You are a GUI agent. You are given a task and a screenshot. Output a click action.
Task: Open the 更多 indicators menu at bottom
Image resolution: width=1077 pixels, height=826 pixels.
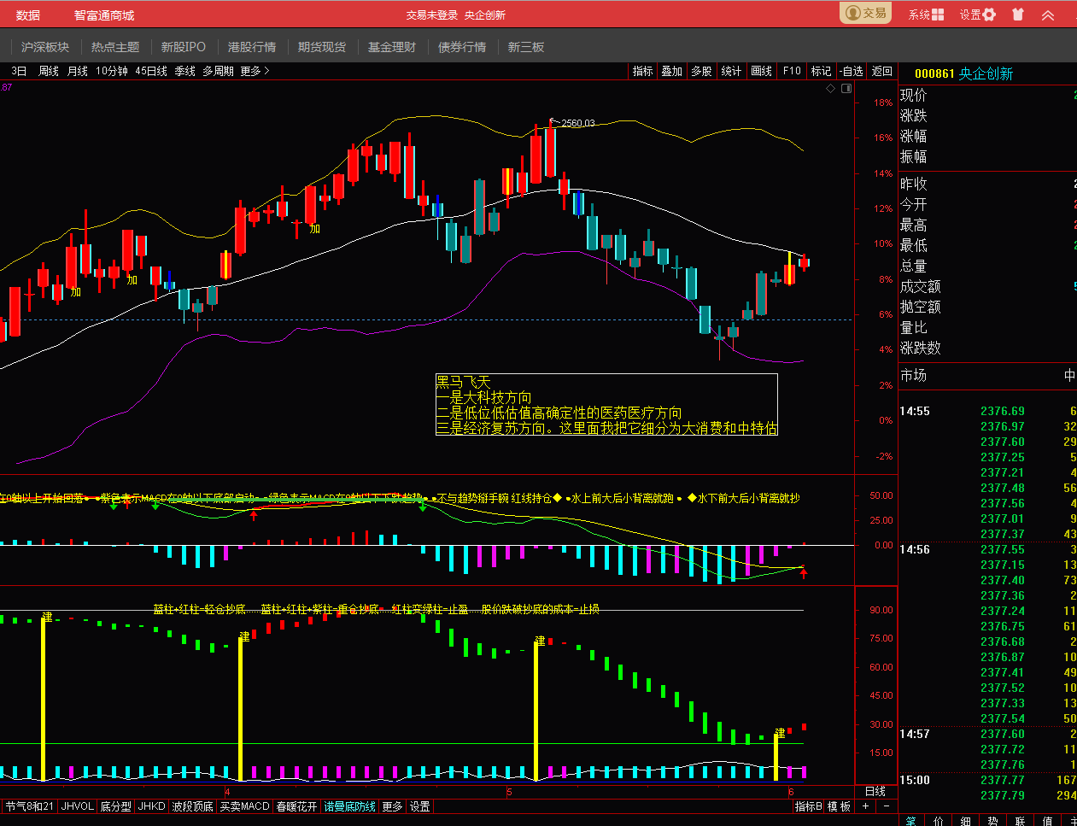(392, 806)
